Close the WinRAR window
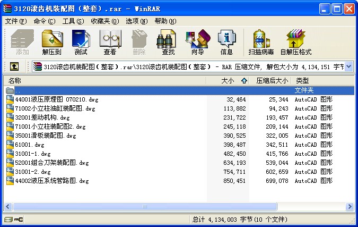This screenshot has width=358, height=227. (x=350, y=9)
